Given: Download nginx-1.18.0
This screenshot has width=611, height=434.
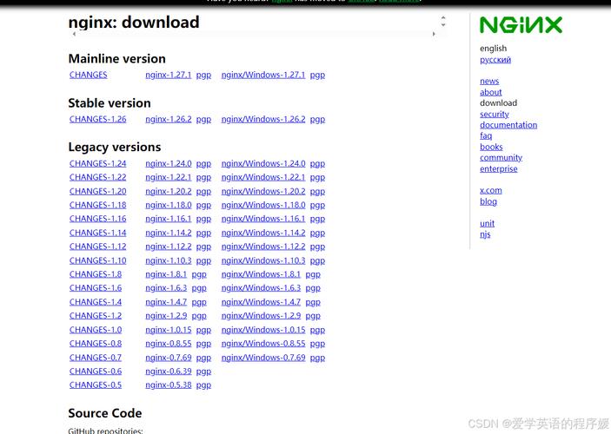Looking at the screenshot, I should pos(169,205).
